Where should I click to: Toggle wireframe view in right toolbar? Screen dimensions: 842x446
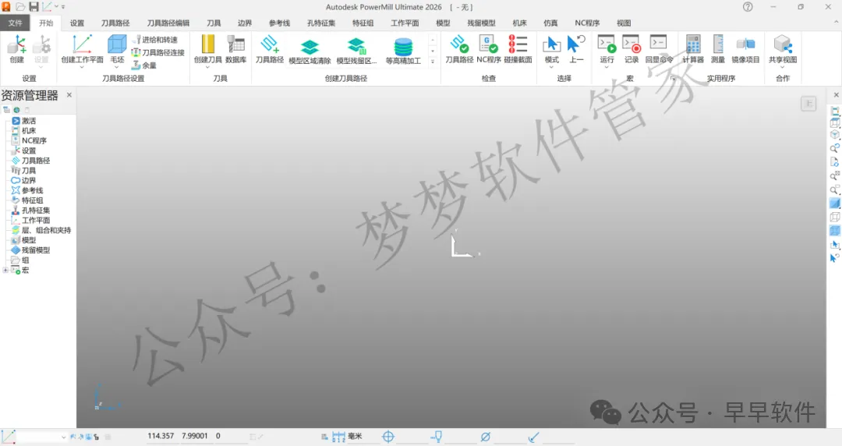click(834, 217)
